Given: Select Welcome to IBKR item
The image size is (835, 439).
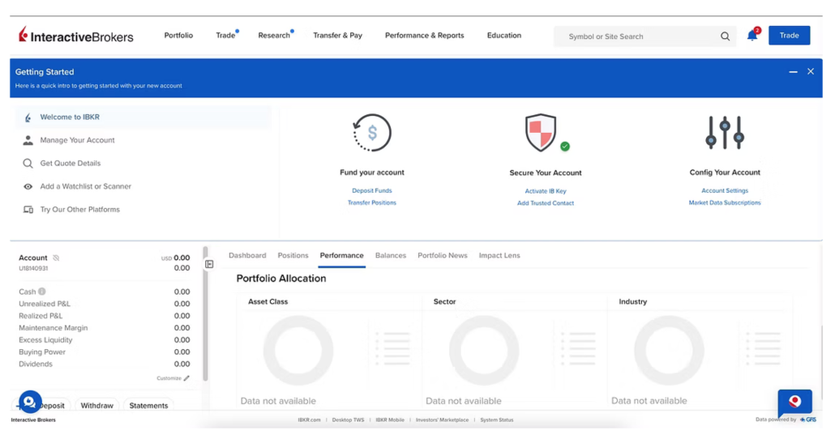Looking at the screenshot, I should tap(143, 117).
